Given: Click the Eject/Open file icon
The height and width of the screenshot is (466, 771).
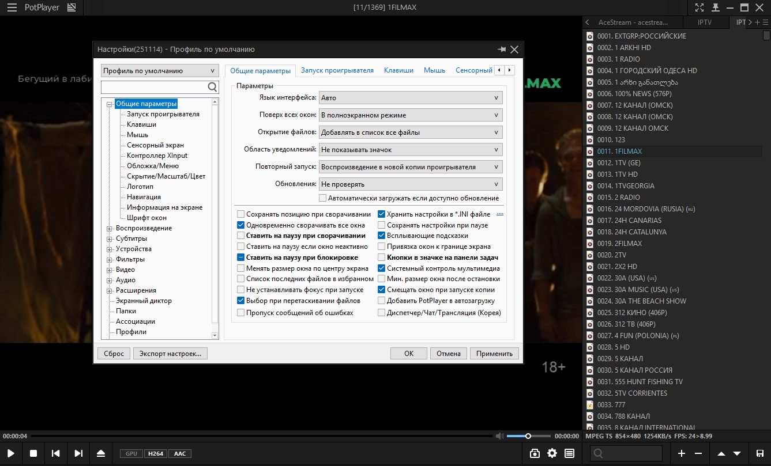Looking at the screenshot, I should (x=101, y=453).
